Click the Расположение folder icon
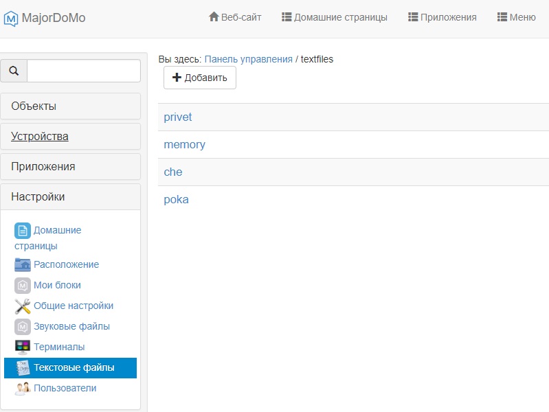The image size is (549, 412). click(x=23, y=264)
